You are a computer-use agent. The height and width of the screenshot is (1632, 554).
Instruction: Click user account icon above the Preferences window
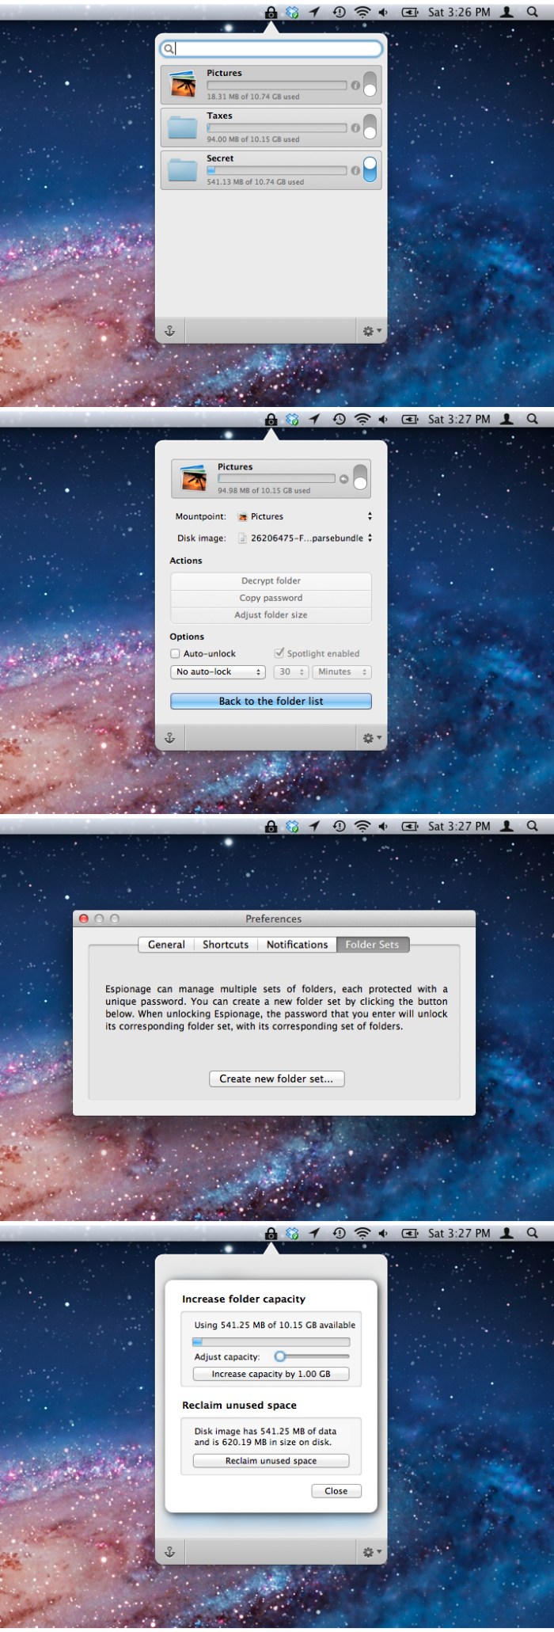click(507, 826)
